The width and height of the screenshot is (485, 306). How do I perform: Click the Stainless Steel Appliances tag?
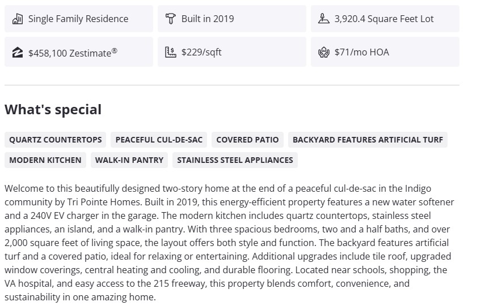tap(235, 160)
